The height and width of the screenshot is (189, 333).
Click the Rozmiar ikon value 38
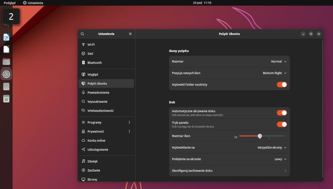235,137
